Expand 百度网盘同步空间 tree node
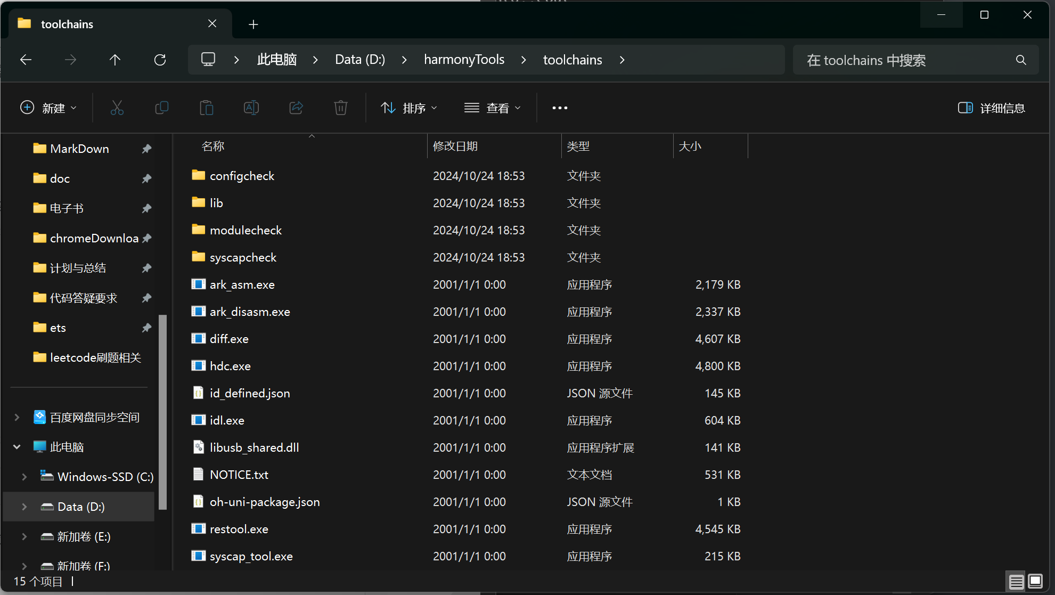Image resolution: width=1055 pixels, height=595 pixels. tap(17, 417)
